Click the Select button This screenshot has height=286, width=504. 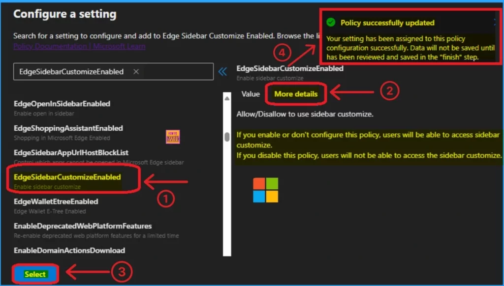point(35,274)
